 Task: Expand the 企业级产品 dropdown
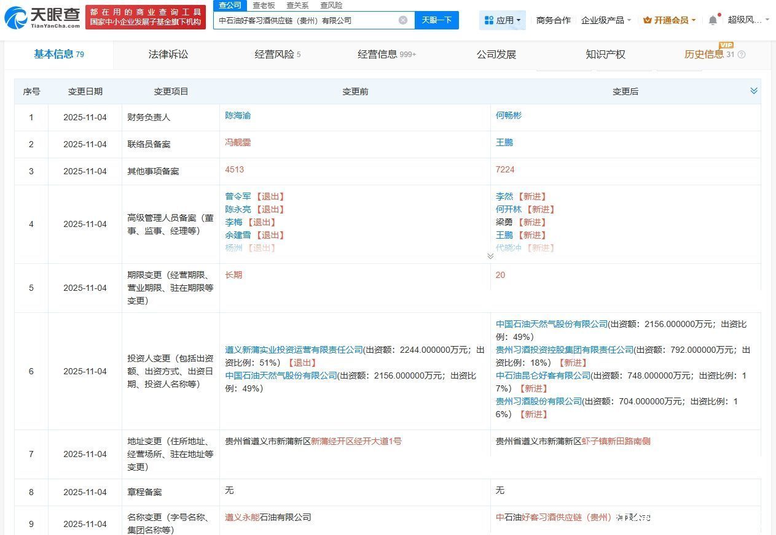(606, 20)
